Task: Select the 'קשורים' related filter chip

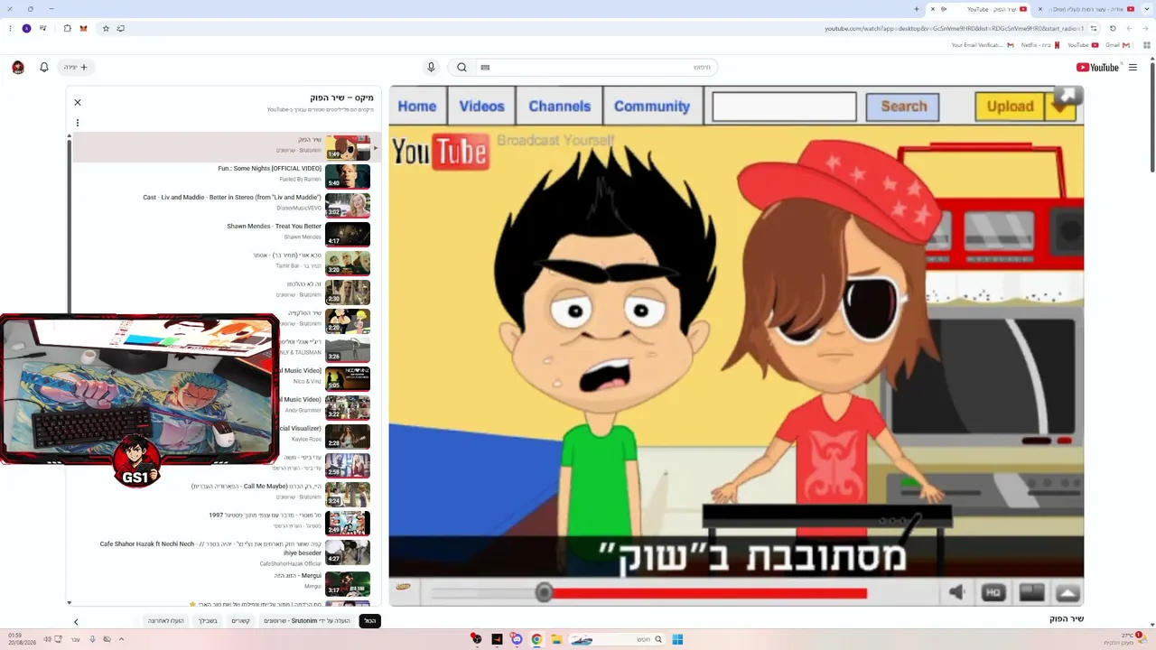Action: click(x=240, y=621)
